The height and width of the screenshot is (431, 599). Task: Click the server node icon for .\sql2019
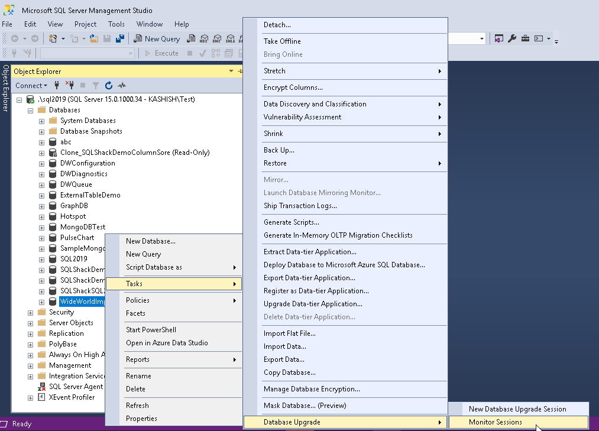pyautogui.click(x=30, y=99)
